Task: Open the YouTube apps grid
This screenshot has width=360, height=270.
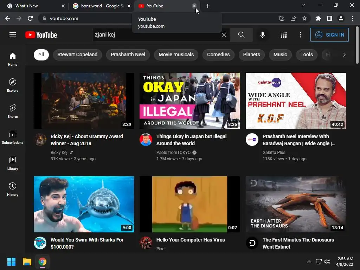Action: coord(284,35)
